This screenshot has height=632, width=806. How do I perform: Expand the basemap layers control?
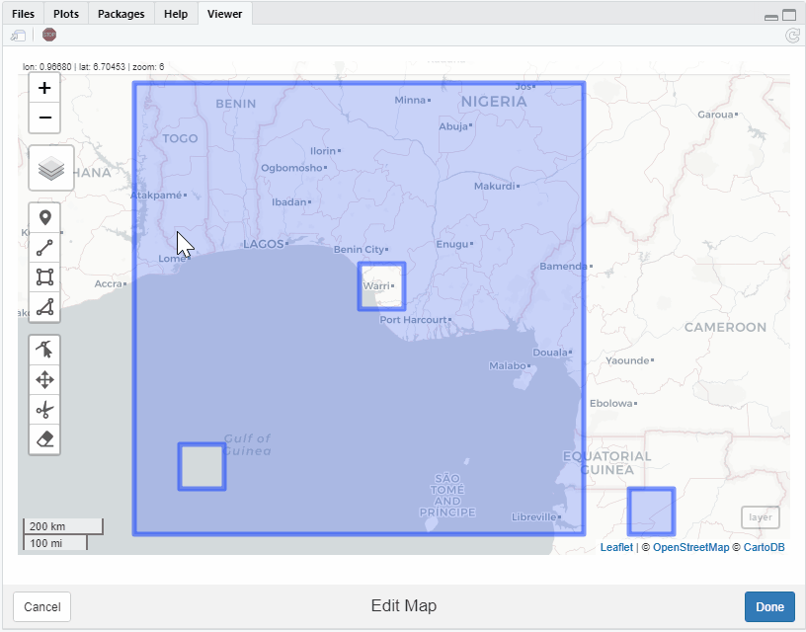(x=50, y=168)
